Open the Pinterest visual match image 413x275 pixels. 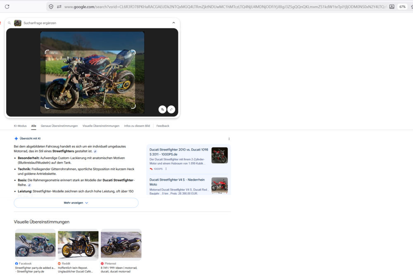pos(121,245)
